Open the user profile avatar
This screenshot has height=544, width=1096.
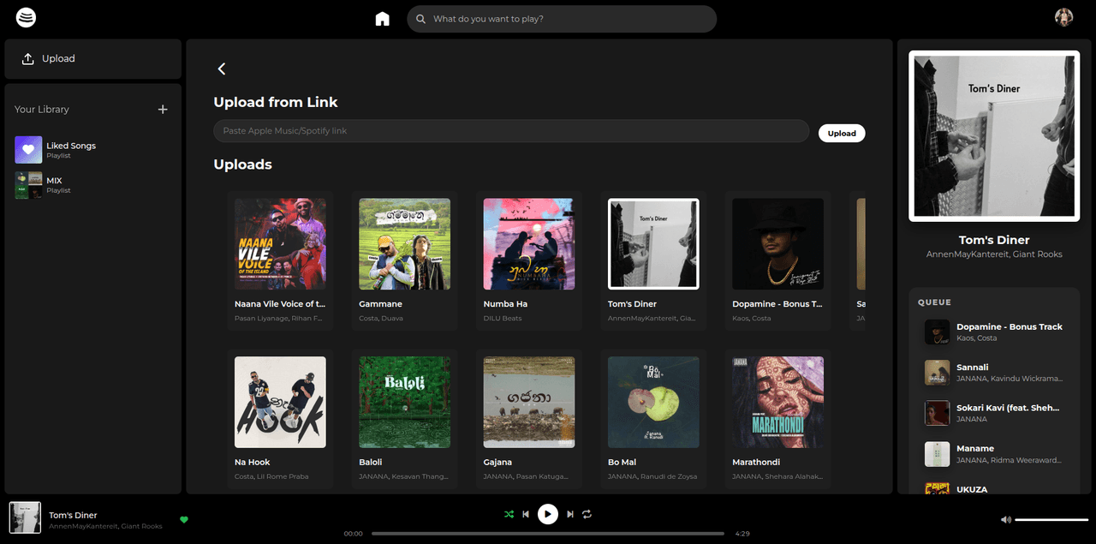pos(1063,17)
